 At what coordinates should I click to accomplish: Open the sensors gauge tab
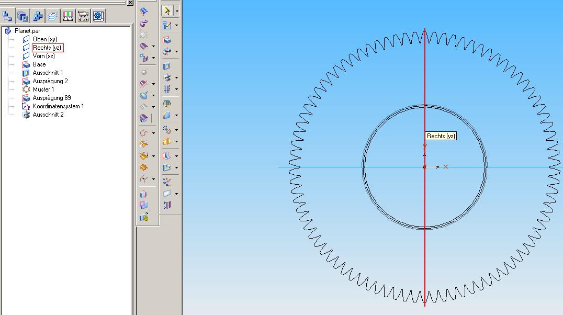tap(68, 16)
